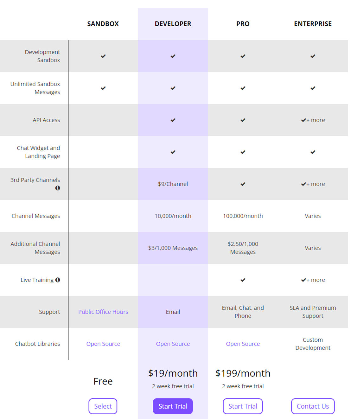
Task: Click the Enterprise checkmark for Chat Widget and Landing Page
Action: [313, 152]
